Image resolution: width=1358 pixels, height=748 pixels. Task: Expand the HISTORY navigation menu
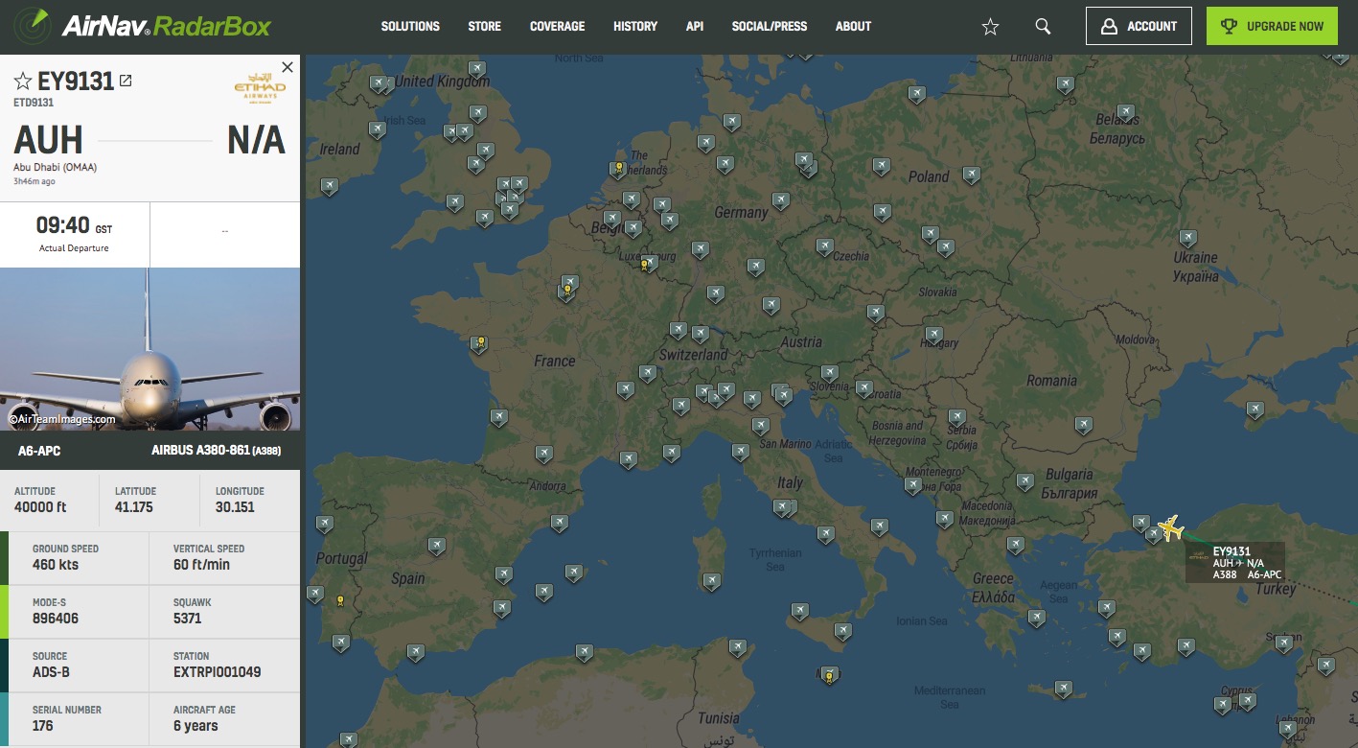[x=634, y=26]
